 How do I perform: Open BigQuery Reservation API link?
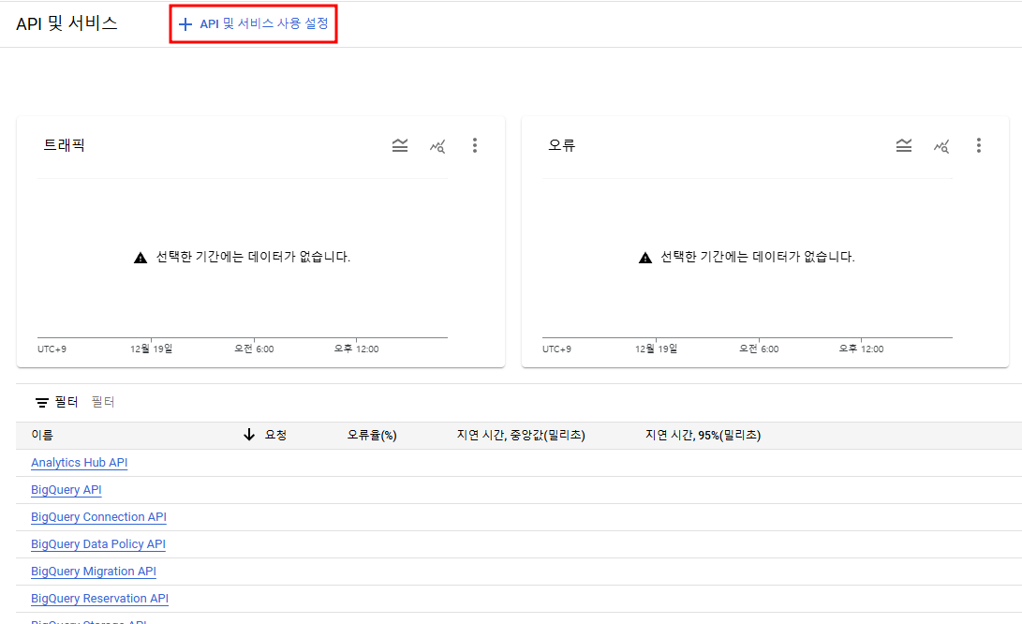pyautogui.click(x=99, y=599)
